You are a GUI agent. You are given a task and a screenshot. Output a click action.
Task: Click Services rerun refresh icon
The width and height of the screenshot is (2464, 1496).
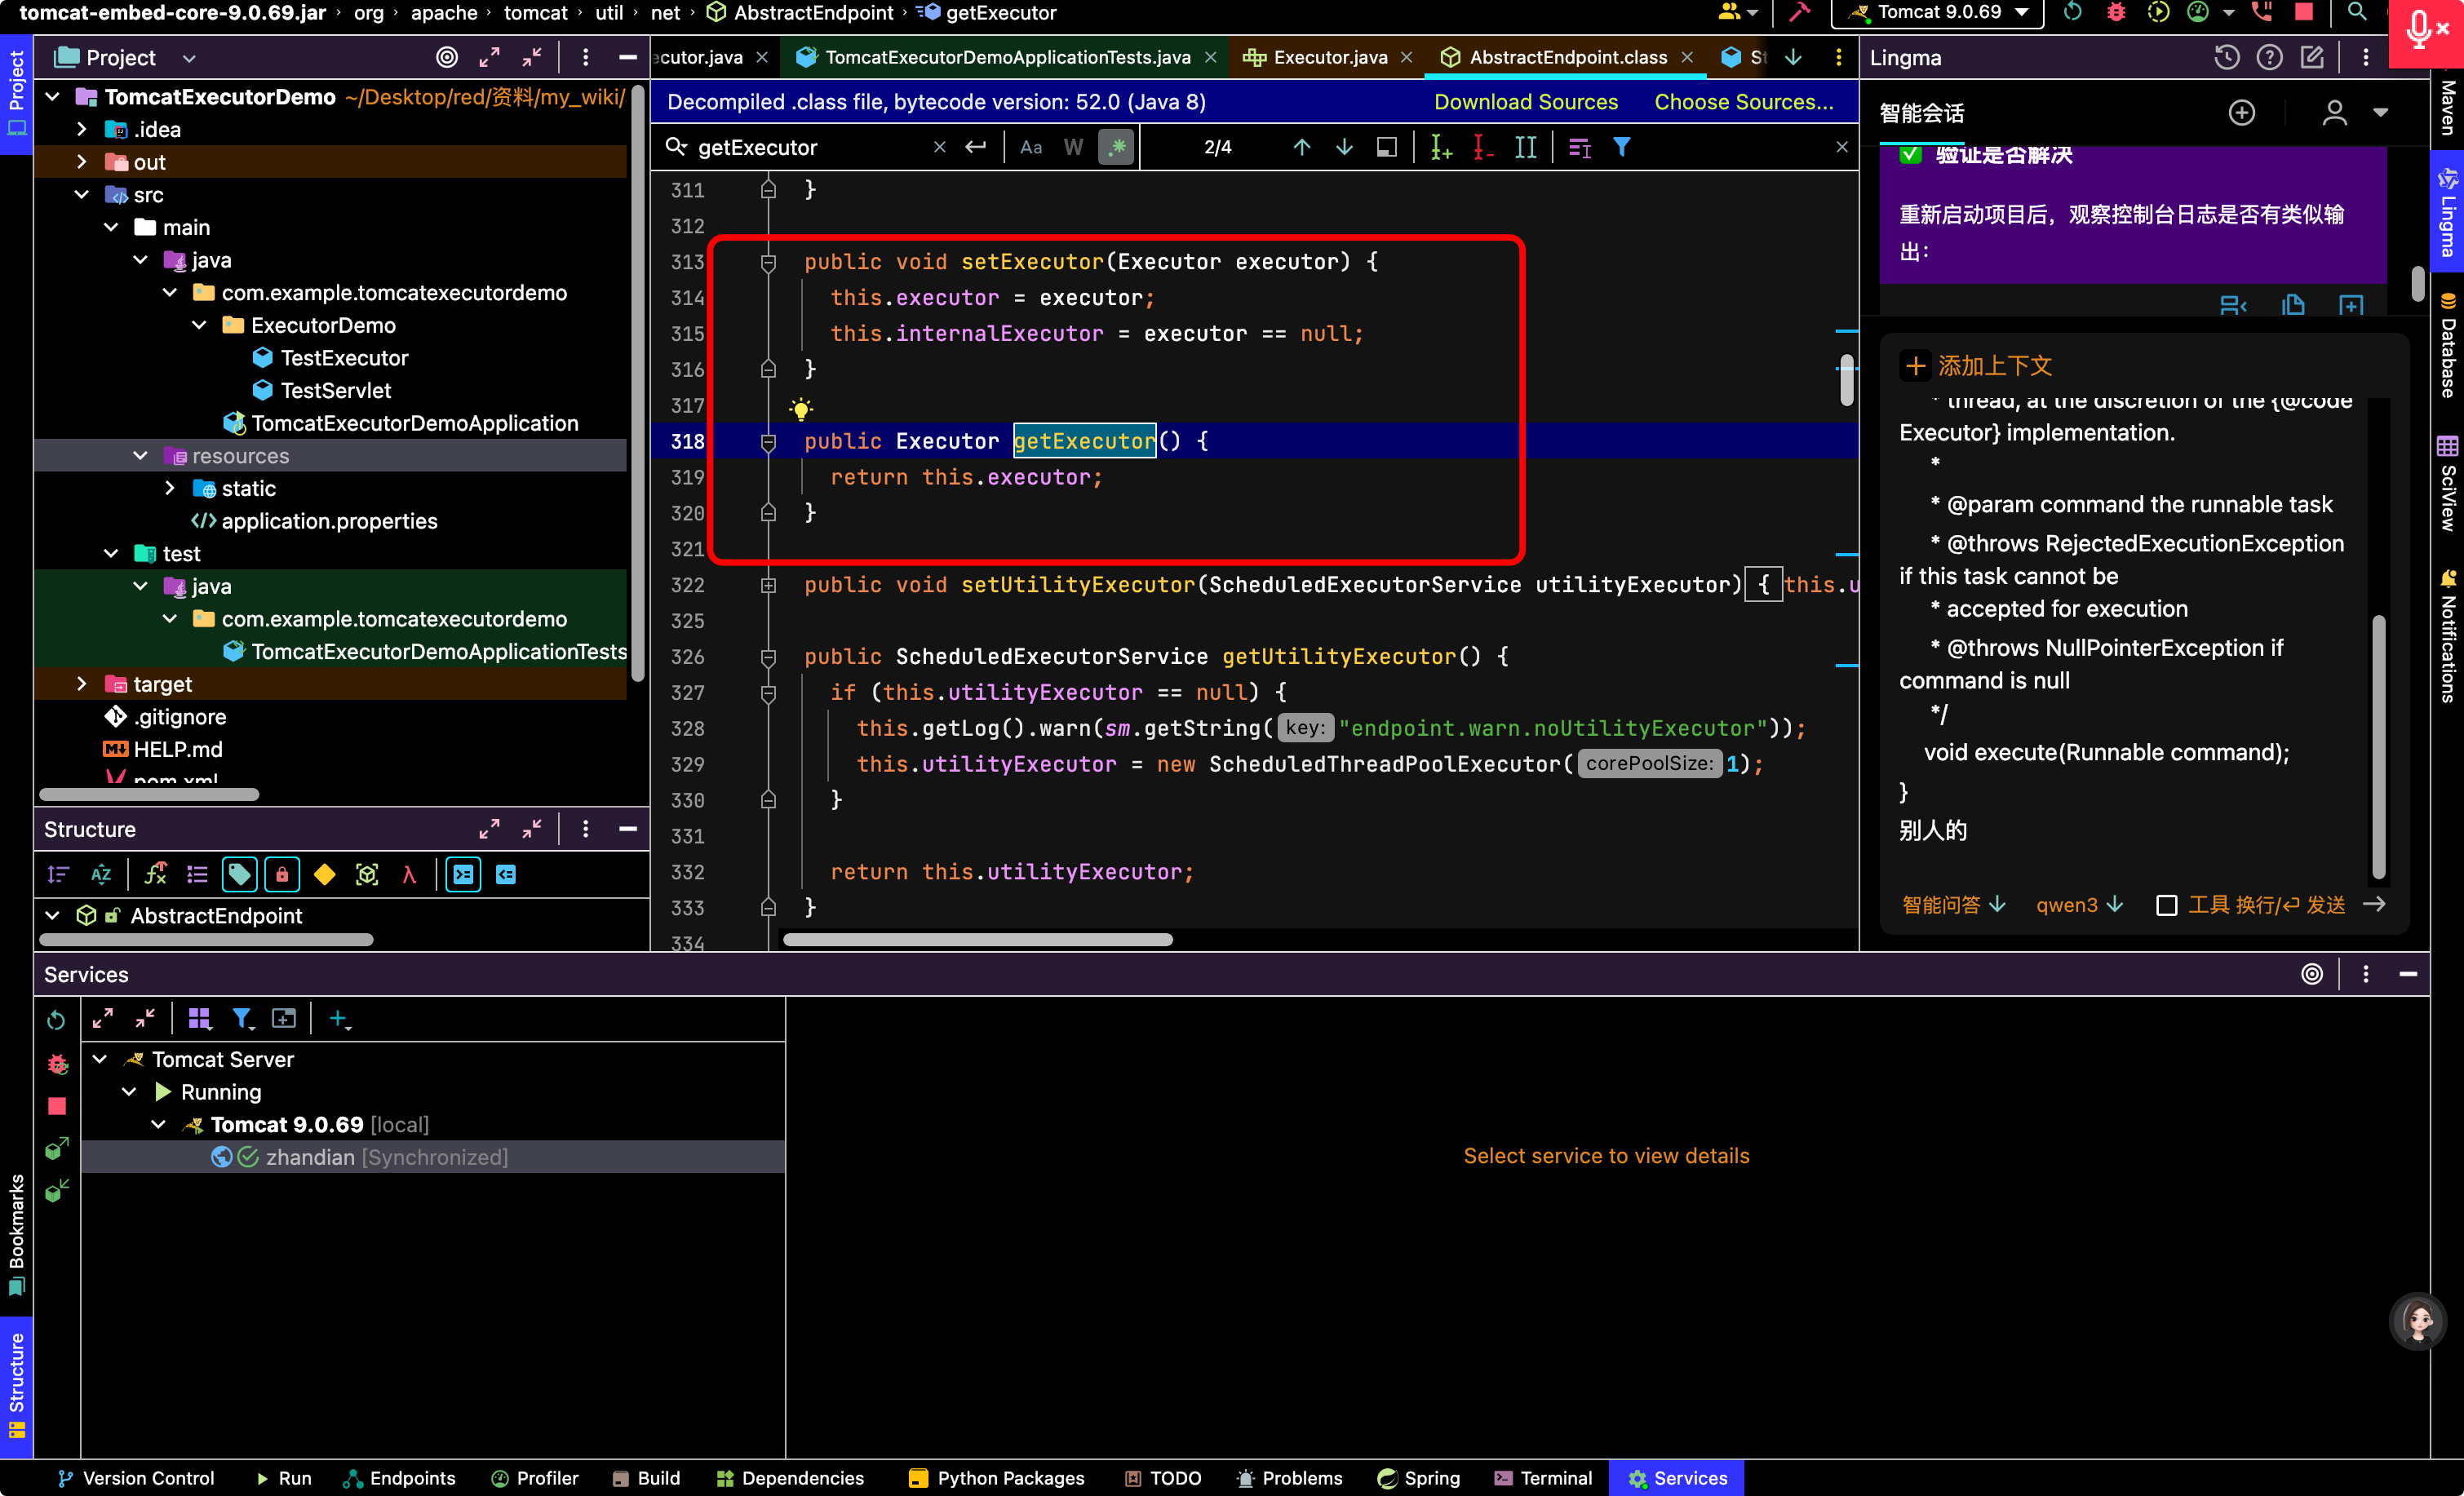click(x=56, y=1020)
